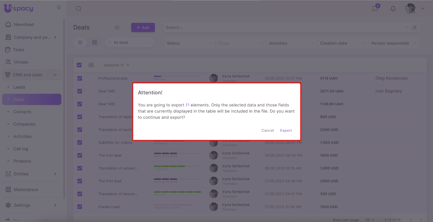This screenshot has width=433, height=222.
Task: Click the notification bell icon
Action: click(x=393, y=9)
